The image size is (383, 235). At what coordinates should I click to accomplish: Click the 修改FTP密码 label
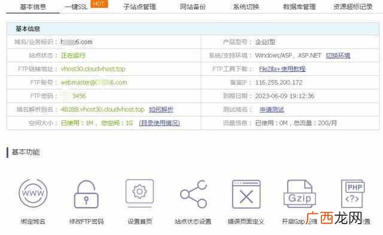point(86,222)
